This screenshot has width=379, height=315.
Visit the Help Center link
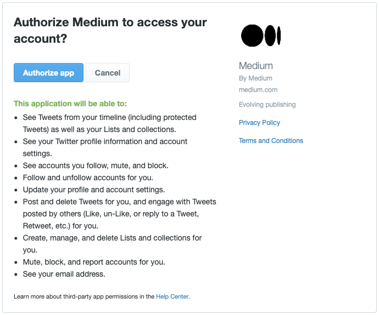[172, 296]
